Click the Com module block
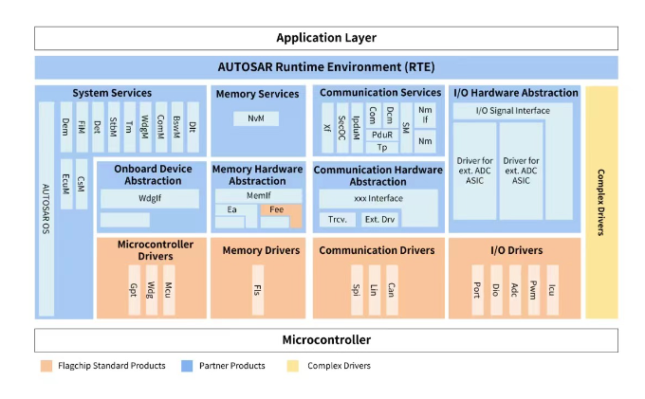Screen dimensions: 645x399 pyautogui.click(x=373, y=116)
